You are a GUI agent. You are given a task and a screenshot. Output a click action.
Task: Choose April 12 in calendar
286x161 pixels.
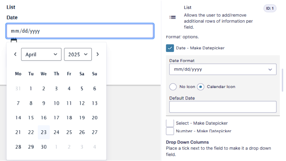coord(82,103)
